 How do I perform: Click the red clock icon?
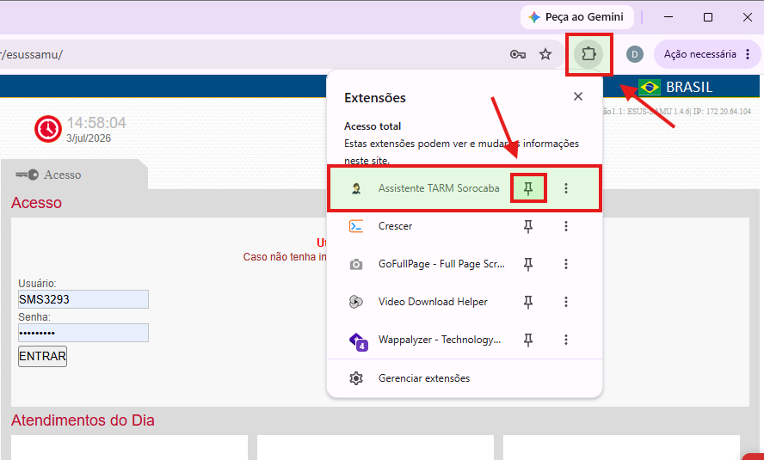(x=48, y=129)
